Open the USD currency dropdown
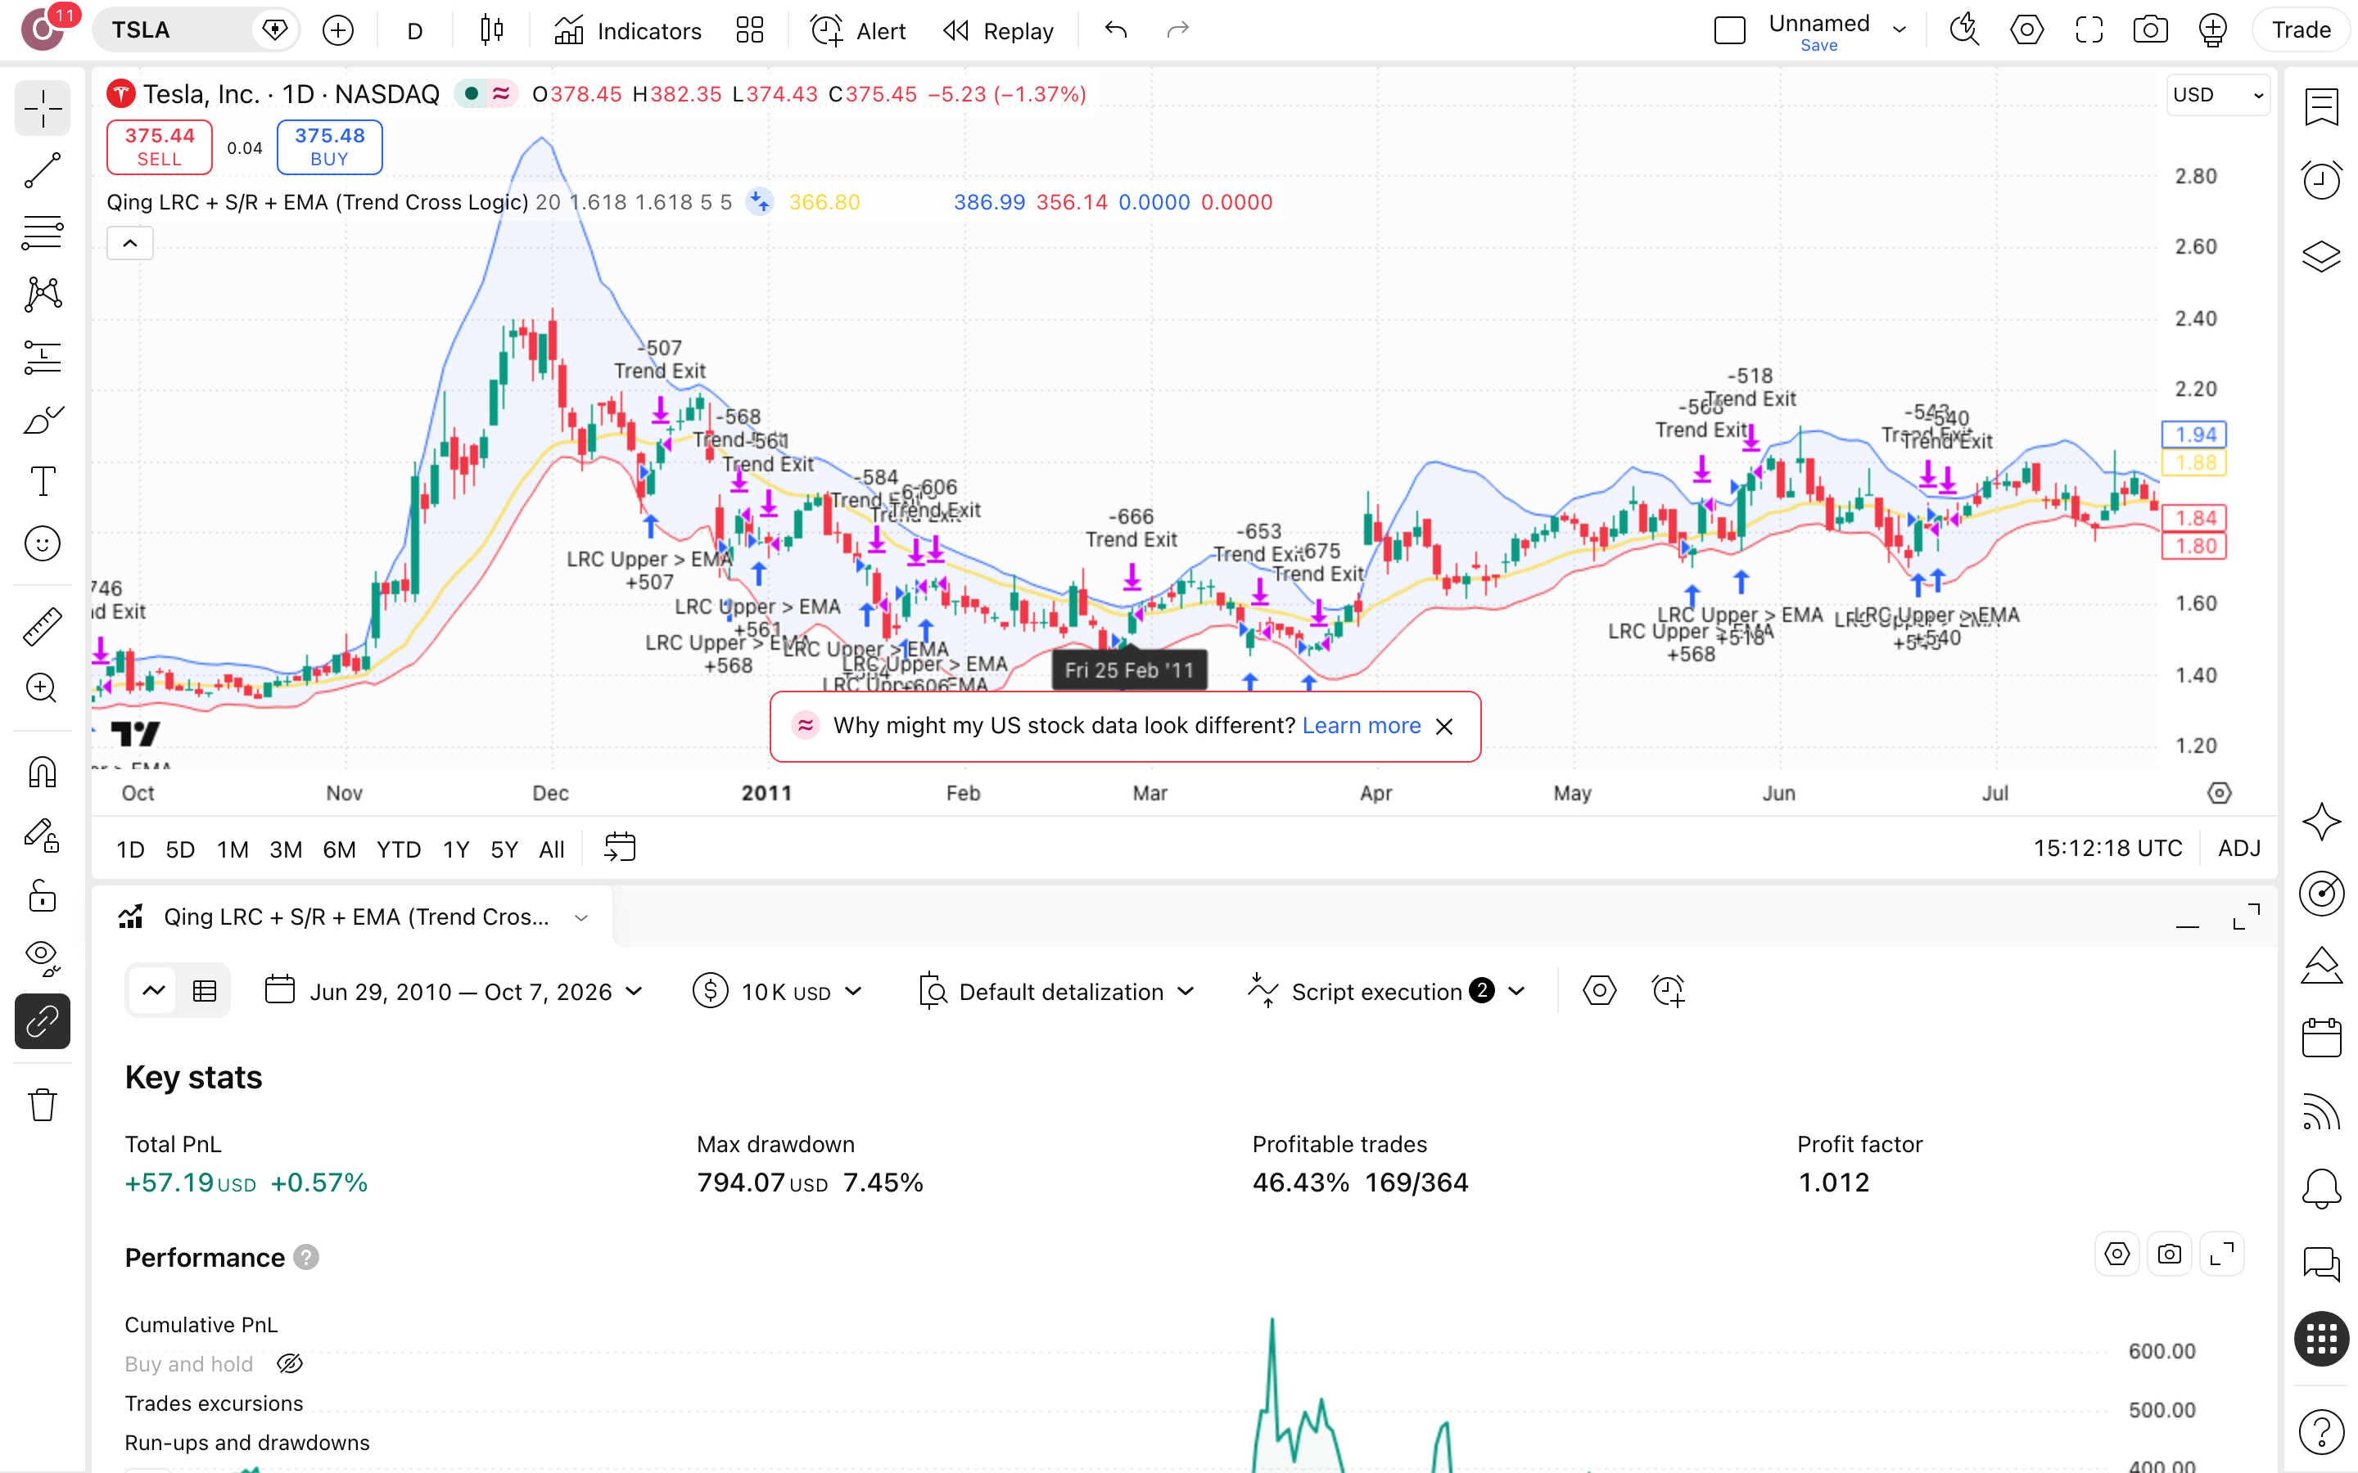The image size is (2358, 1473). (2218, 94)
